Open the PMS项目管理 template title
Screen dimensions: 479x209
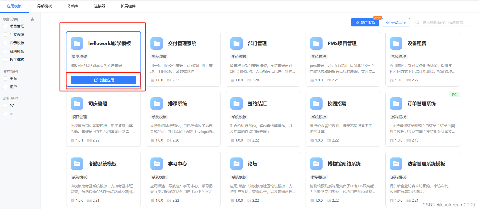coord(342,43)
